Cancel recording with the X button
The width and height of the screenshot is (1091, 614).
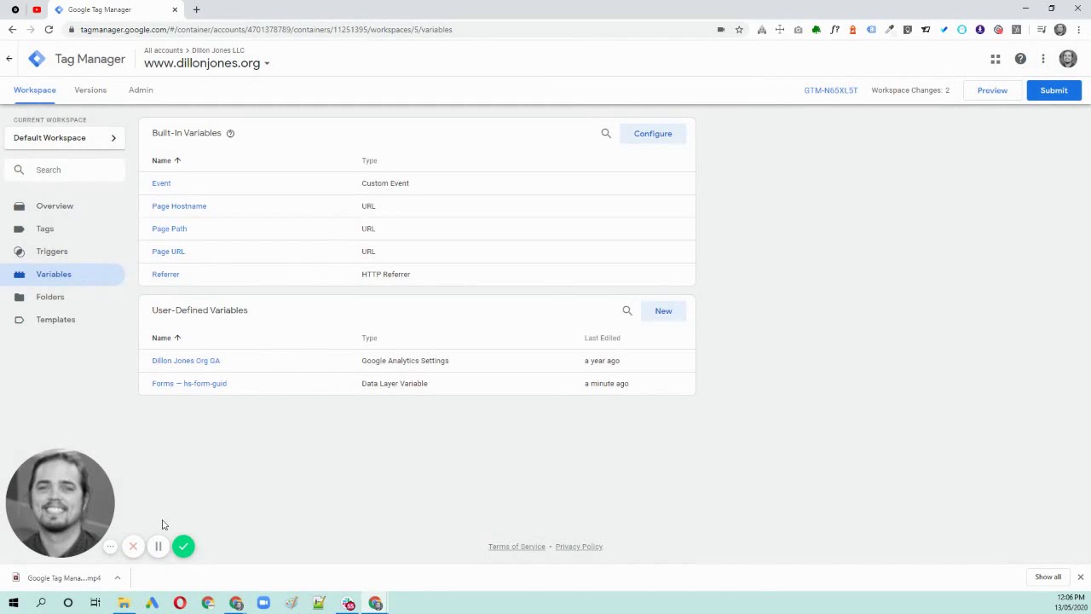tap(133, 547)
